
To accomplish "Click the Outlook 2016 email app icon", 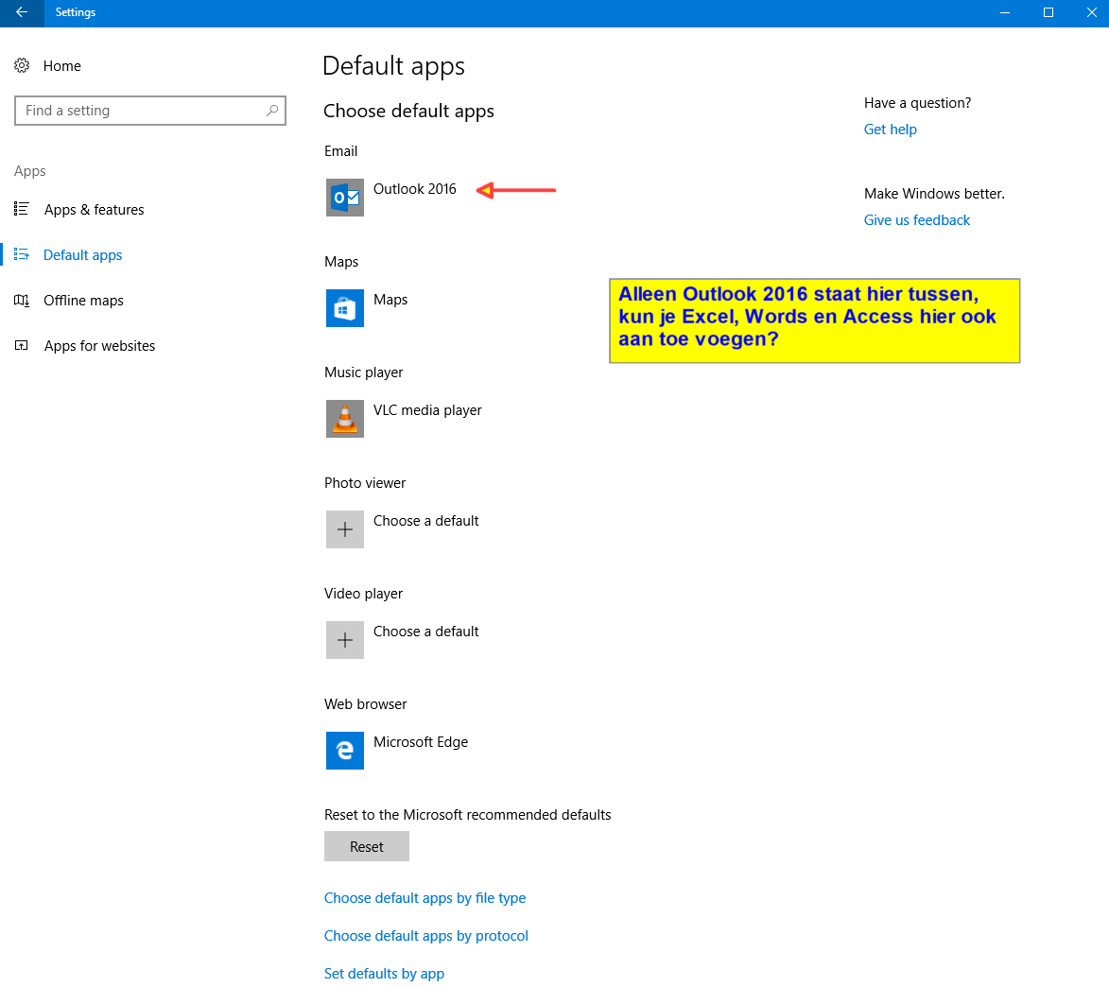I will pyautogui.click(x=345, y=198).
